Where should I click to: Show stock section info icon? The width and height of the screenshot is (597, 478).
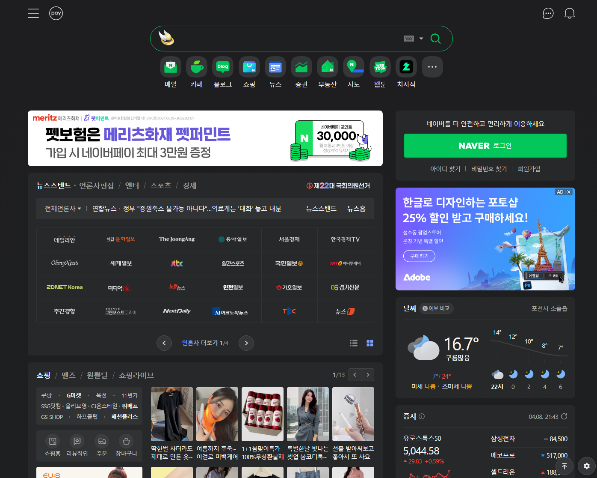(x=422, y=416)
